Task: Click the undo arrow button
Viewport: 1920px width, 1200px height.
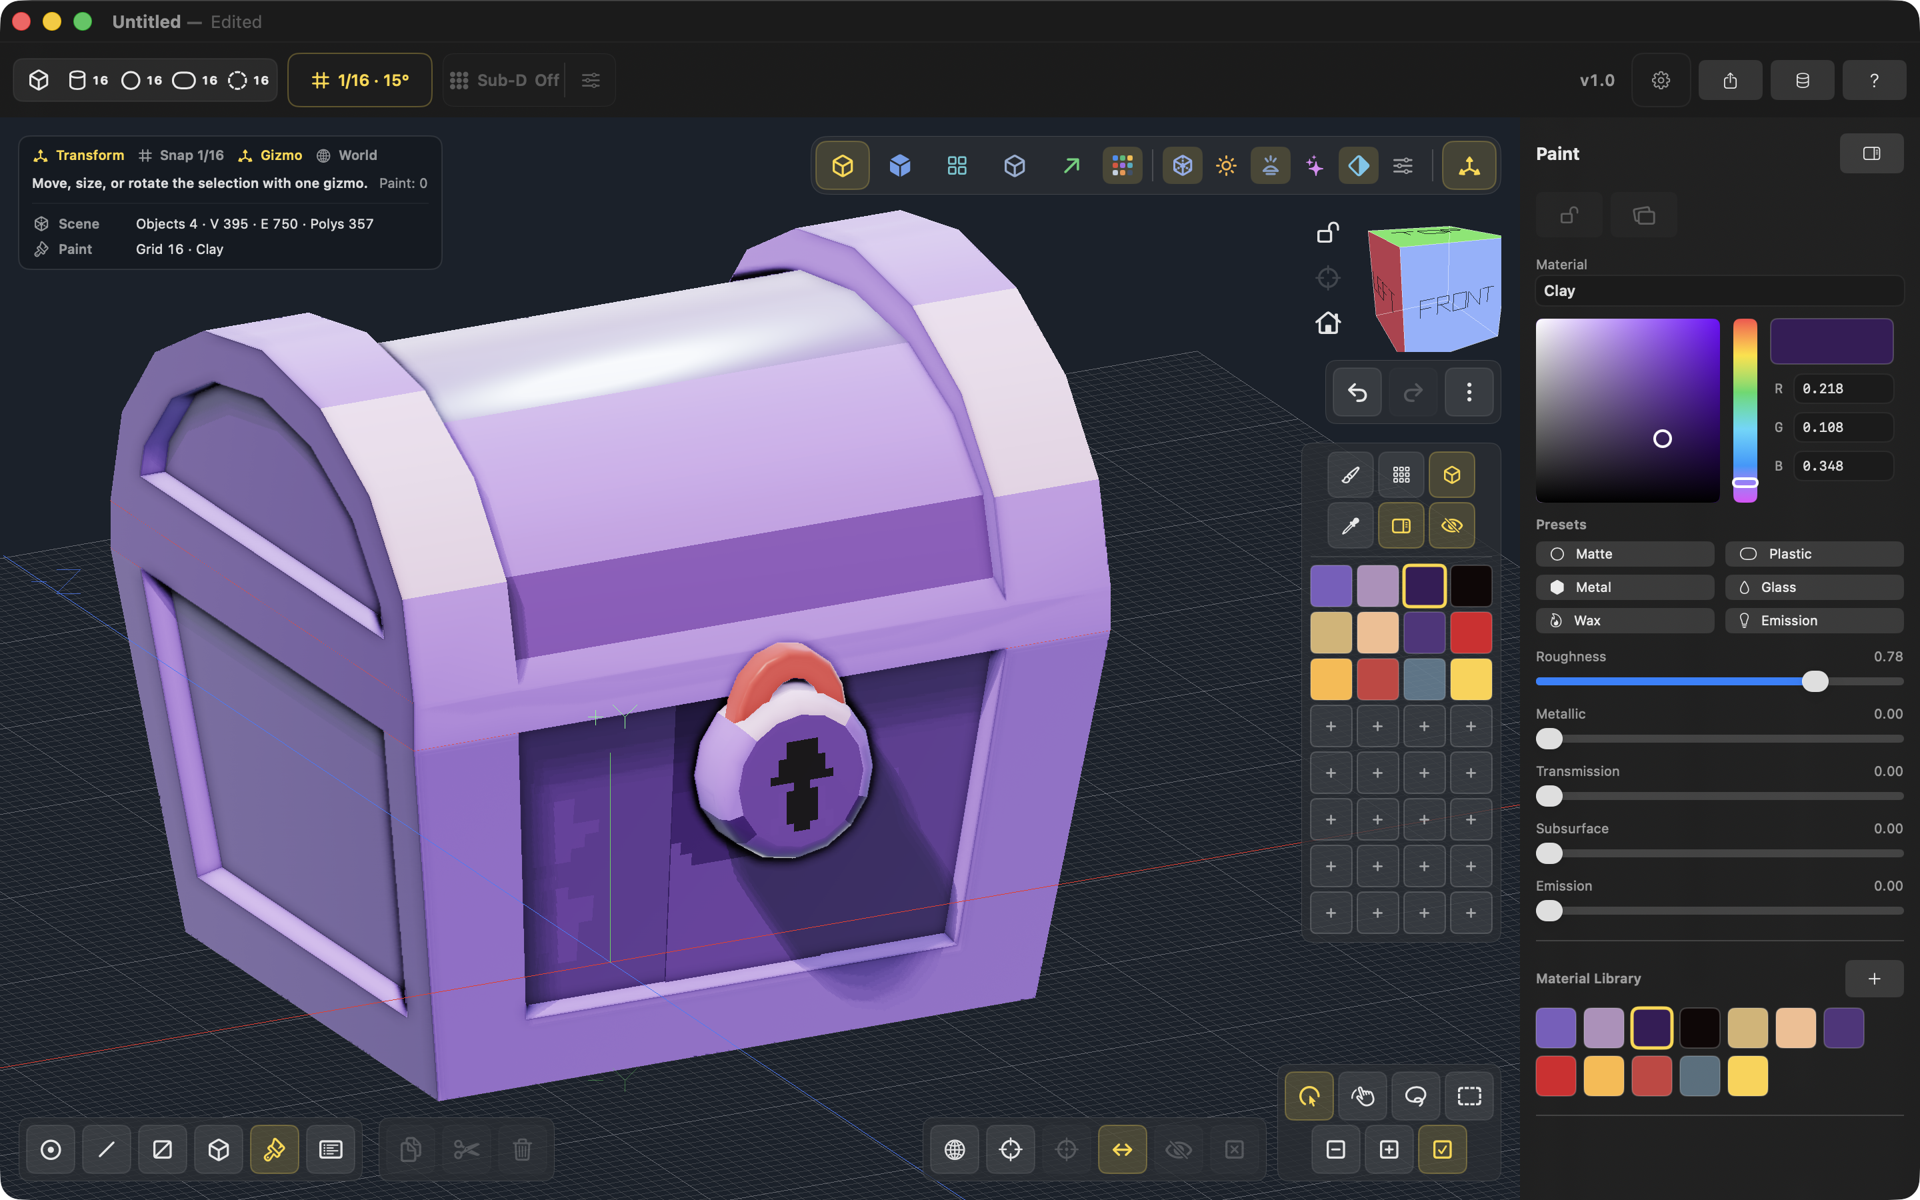Action: point(1357,392)
